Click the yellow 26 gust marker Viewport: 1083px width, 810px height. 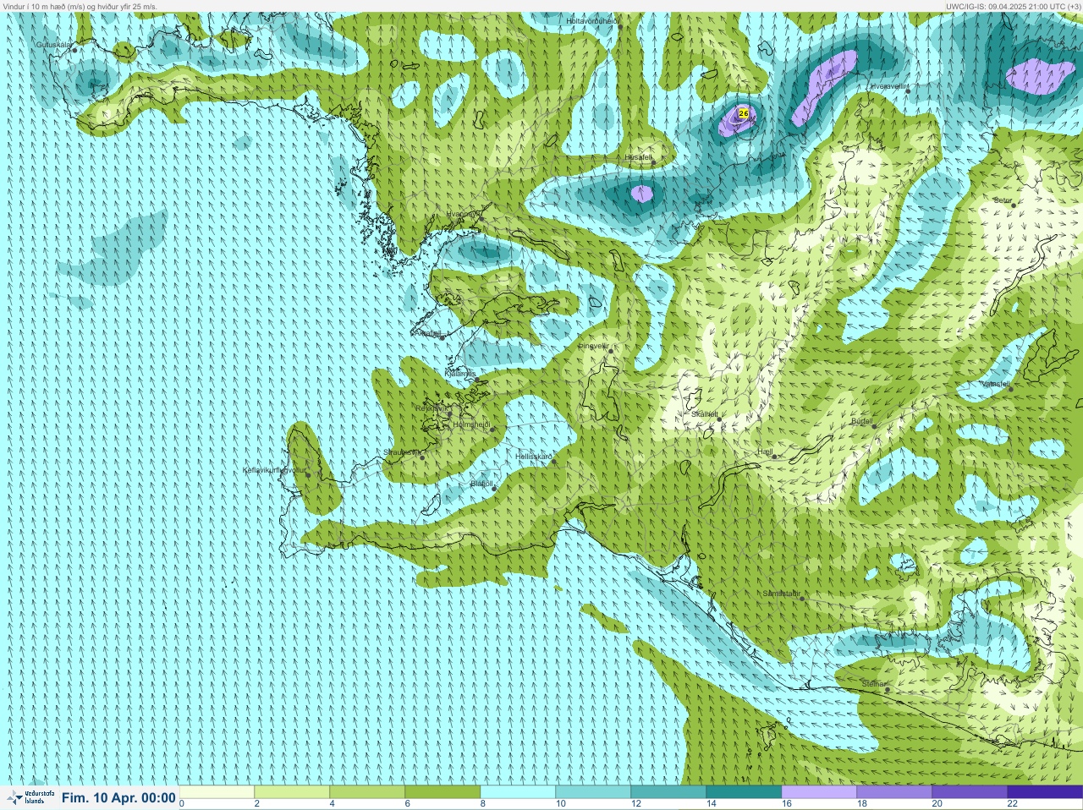[x=744, y=113]
